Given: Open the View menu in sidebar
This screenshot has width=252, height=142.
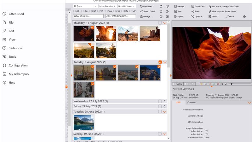Looking at the screenshot, I should [x=9, y=39].
